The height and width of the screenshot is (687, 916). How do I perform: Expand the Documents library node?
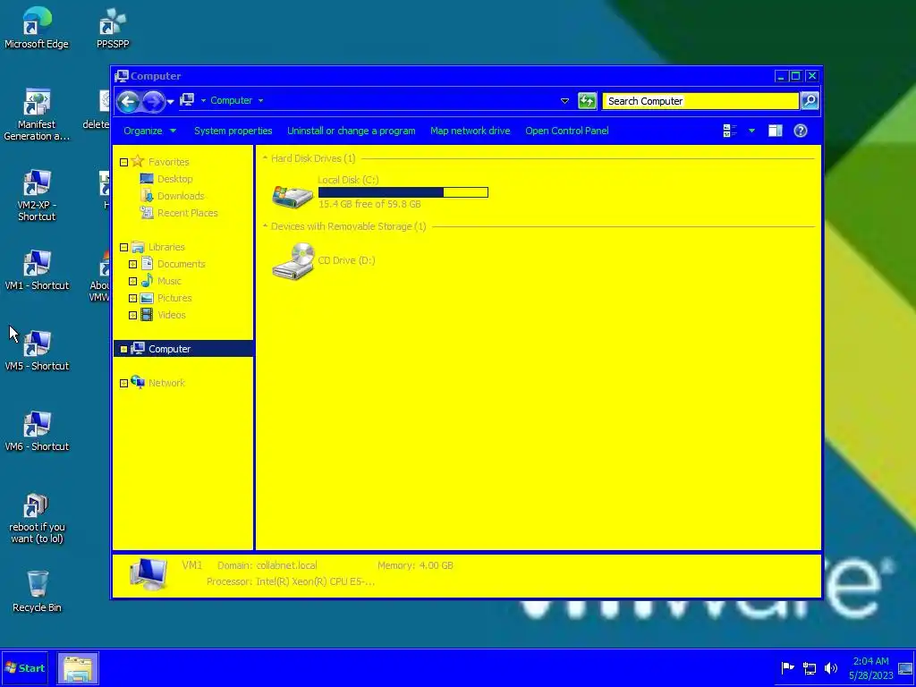pyautogui.click(x=132, y=265)
